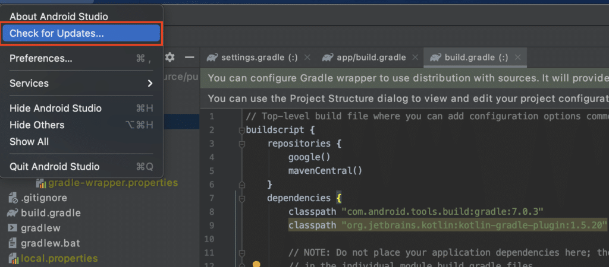Collapse the repositories block fold marker
609x267 pixels.
pos(241,144)
